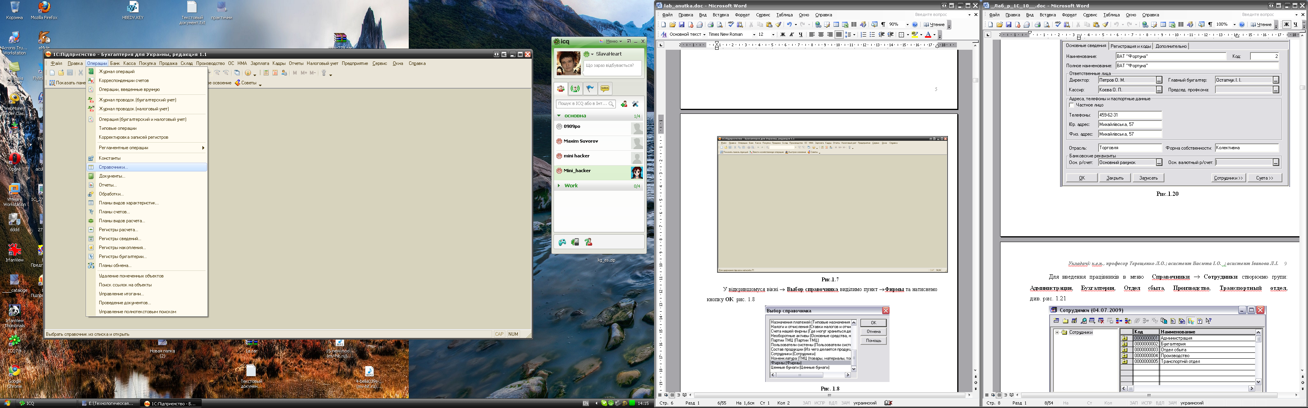Toggle Italic К in lab_anutka Word window
The width and height of the screenshot is (1308, 408).
791,35
